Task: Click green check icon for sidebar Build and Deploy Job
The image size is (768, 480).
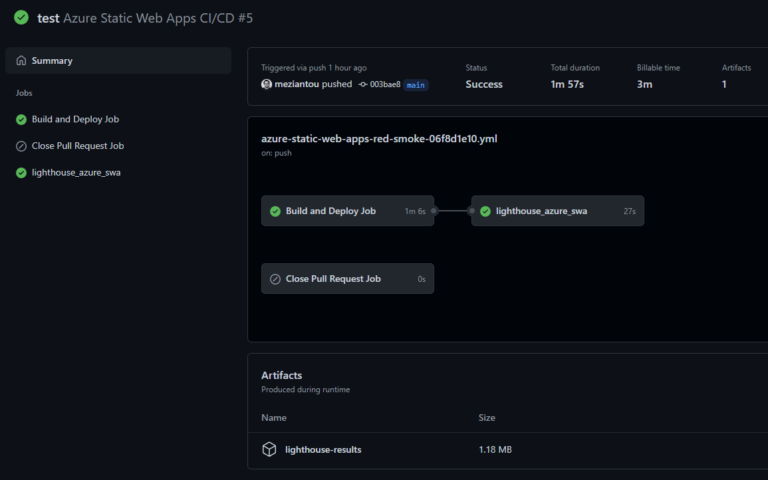Action: 21,120
